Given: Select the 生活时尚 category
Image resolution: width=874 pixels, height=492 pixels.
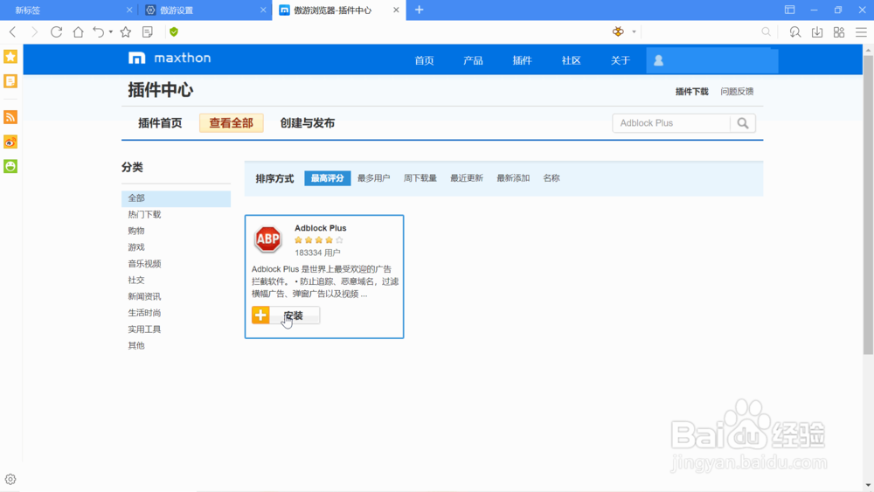Looking at the screenshot, I should 144,313.
